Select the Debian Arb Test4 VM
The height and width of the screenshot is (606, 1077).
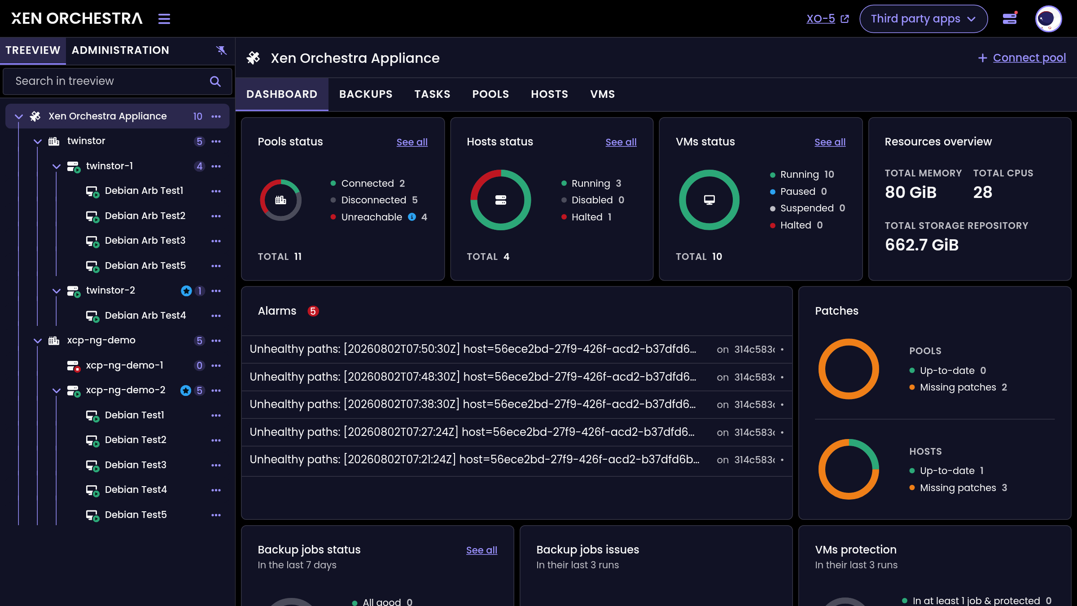click(145, 316)
